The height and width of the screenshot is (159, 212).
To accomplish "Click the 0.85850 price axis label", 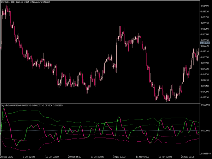I will point(205,29).
